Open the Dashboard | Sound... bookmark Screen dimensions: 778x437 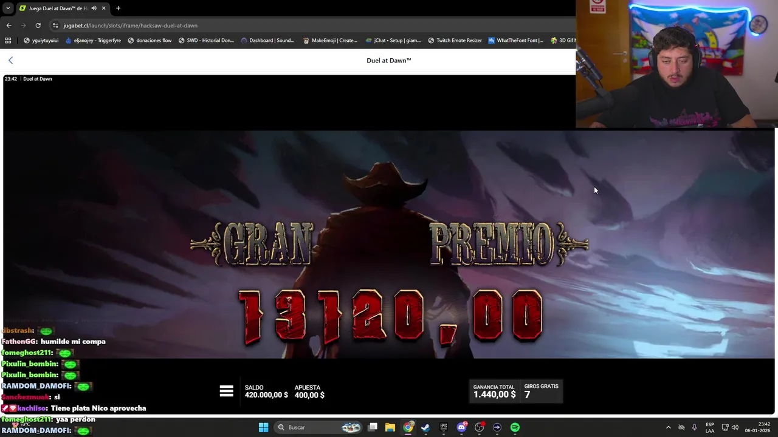tap(267, 41)
